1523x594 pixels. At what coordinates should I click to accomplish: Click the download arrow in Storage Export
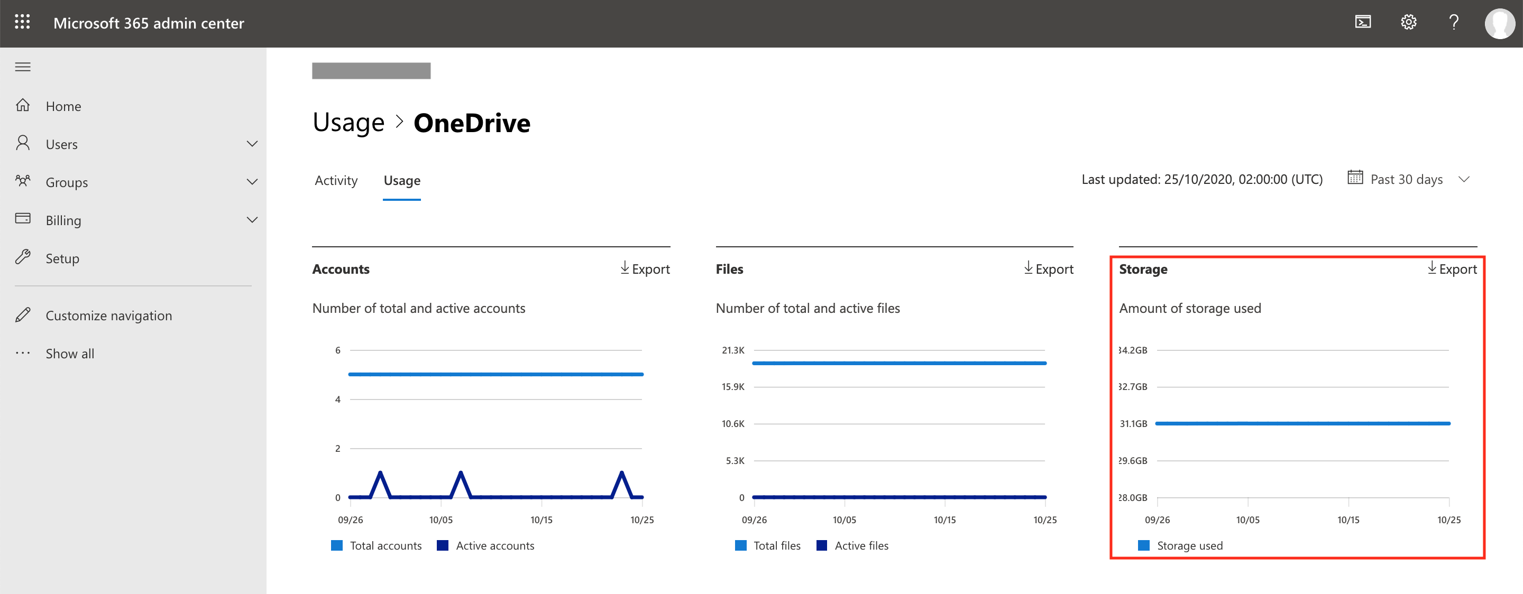click(x=1432, y=268)
